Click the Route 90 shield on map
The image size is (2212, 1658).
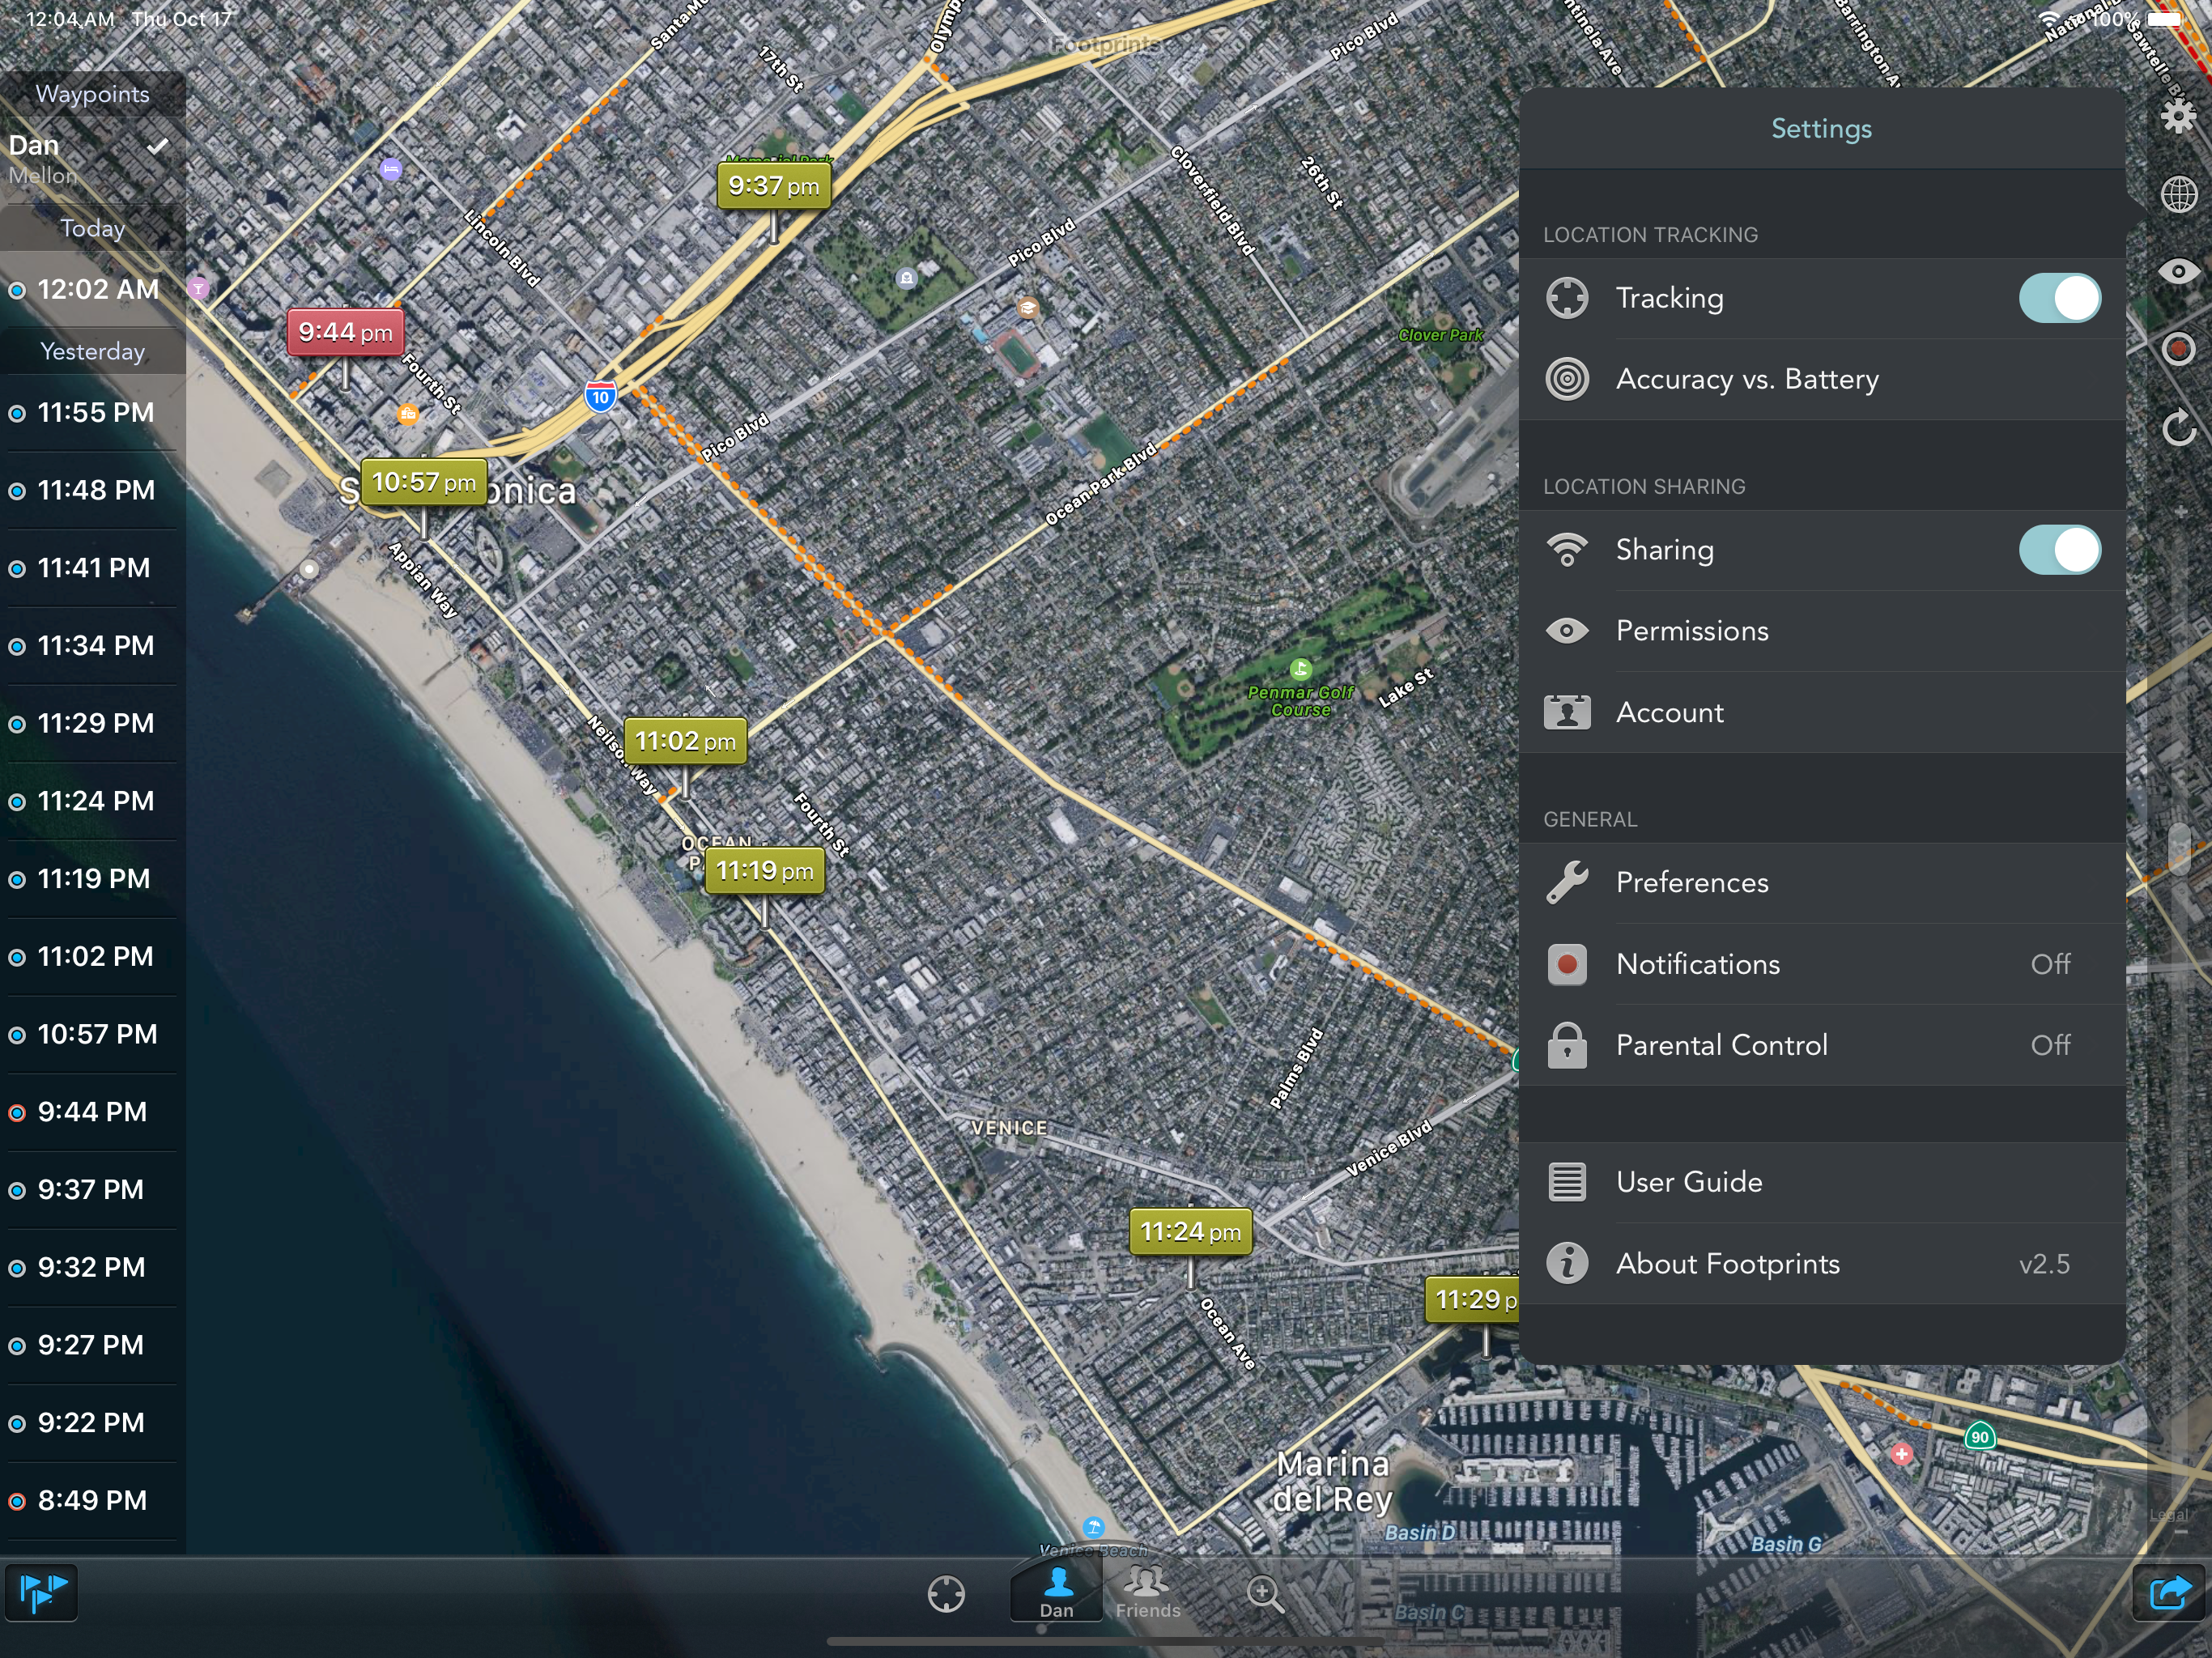click(x=1980, y=1437)
